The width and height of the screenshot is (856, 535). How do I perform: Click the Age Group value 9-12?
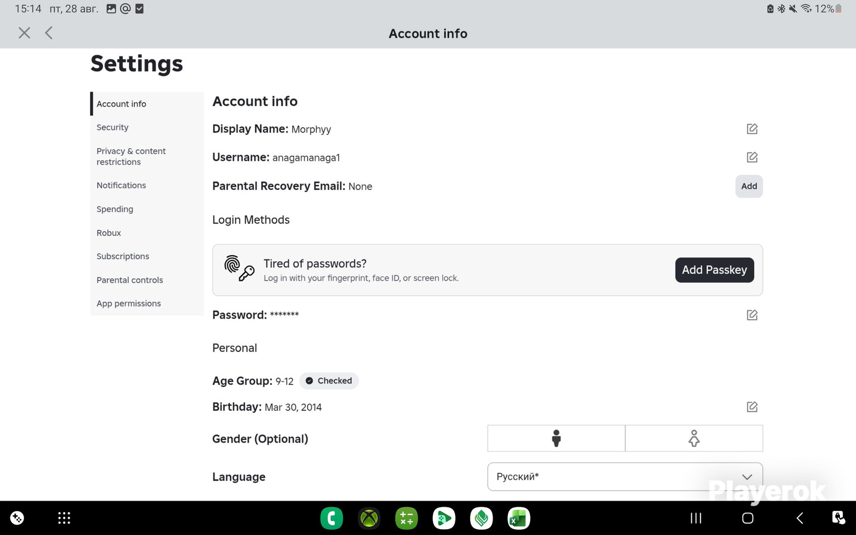pyautogui.click(x=285, y=381)
